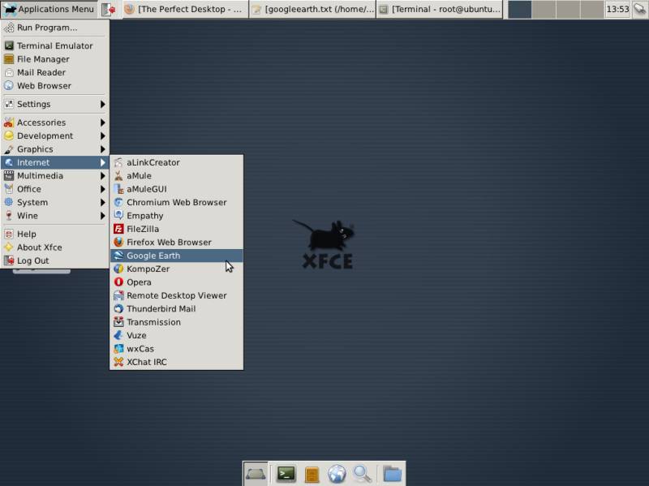Expand the Settings submenu
Image resolution: width=649 pixels, height=486 pixels.
click(x=54, y=105)
